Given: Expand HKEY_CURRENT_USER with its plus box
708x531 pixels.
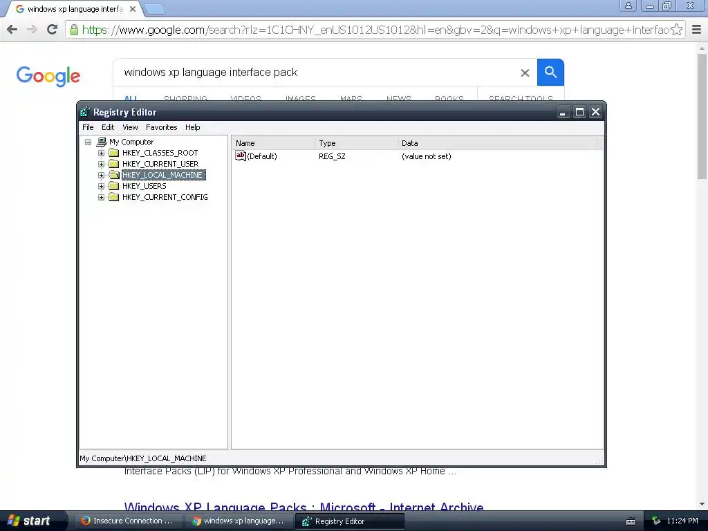Looking at the screenshot, I should pyautogui.click(x=101, y=164).
